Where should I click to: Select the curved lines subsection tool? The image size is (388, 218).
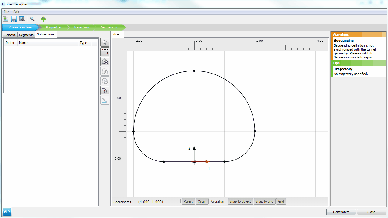(105, 91)
